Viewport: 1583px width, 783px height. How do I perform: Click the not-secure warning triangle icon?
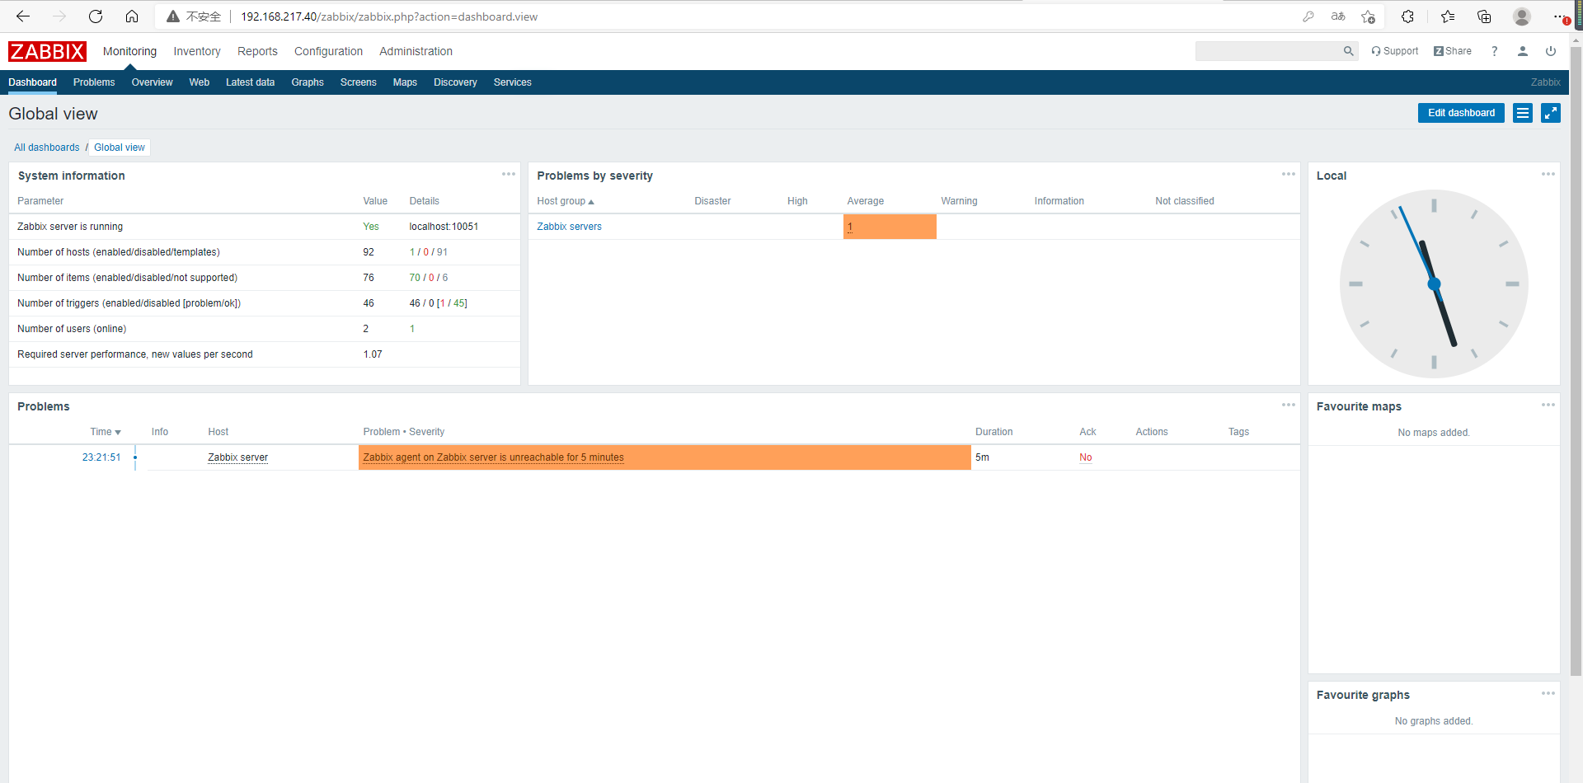pyautogui.click(x=173, y=16)
